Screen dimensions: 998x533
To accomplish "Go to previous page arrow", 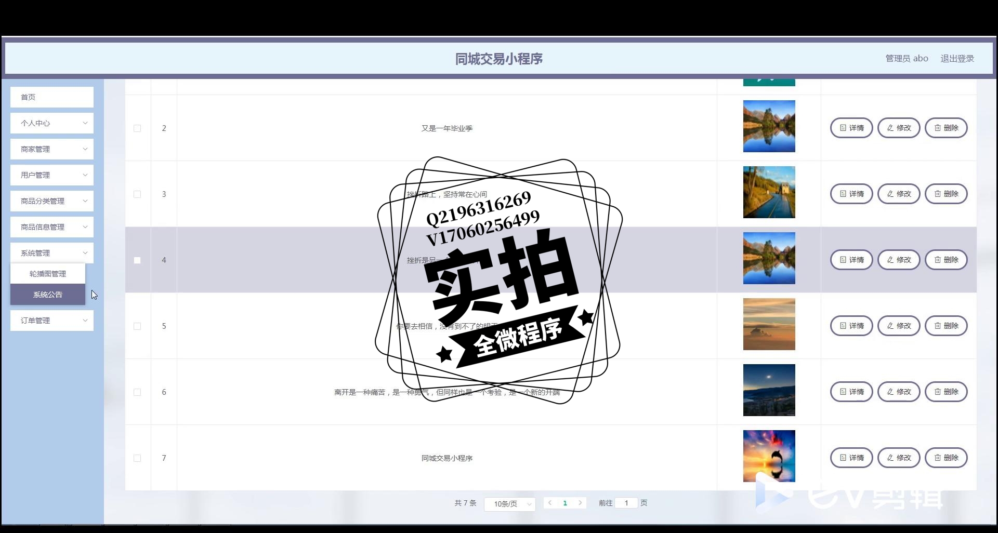I will [x=550, y=503].
